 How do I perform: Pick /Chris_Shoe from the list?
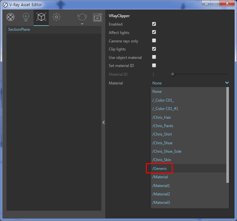point(189,143)
